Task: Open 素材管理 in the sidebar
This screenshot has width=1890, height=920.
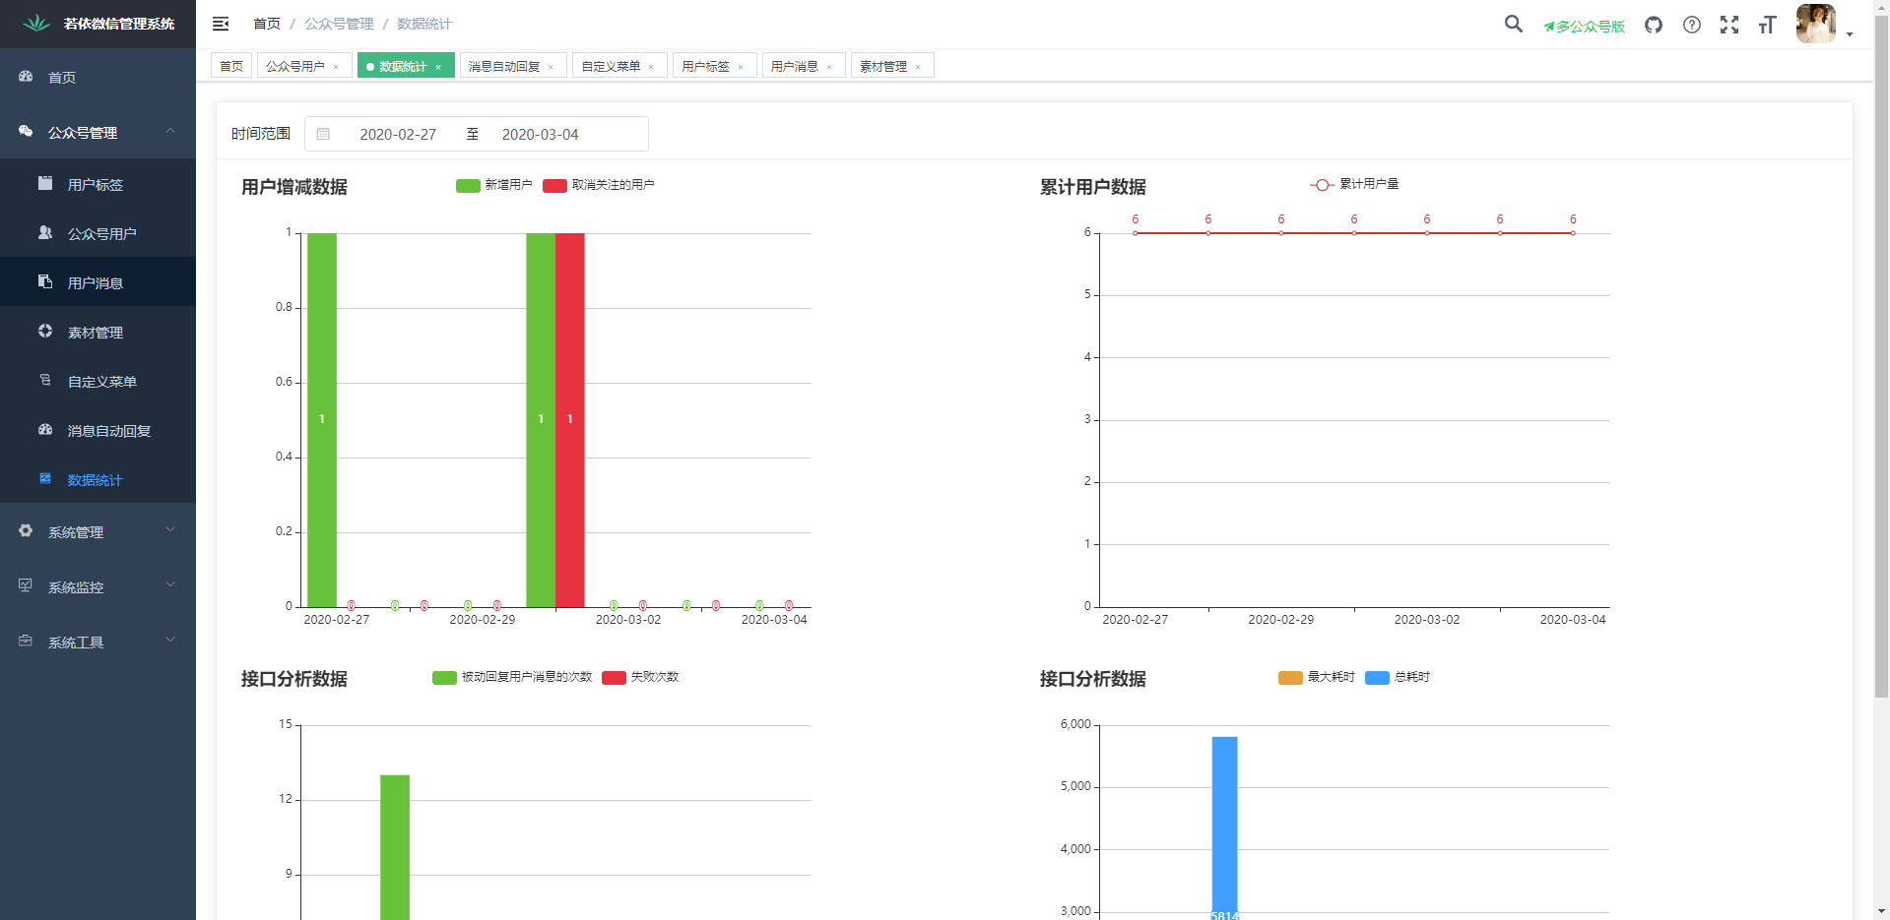Action: [x=96, y=333]
